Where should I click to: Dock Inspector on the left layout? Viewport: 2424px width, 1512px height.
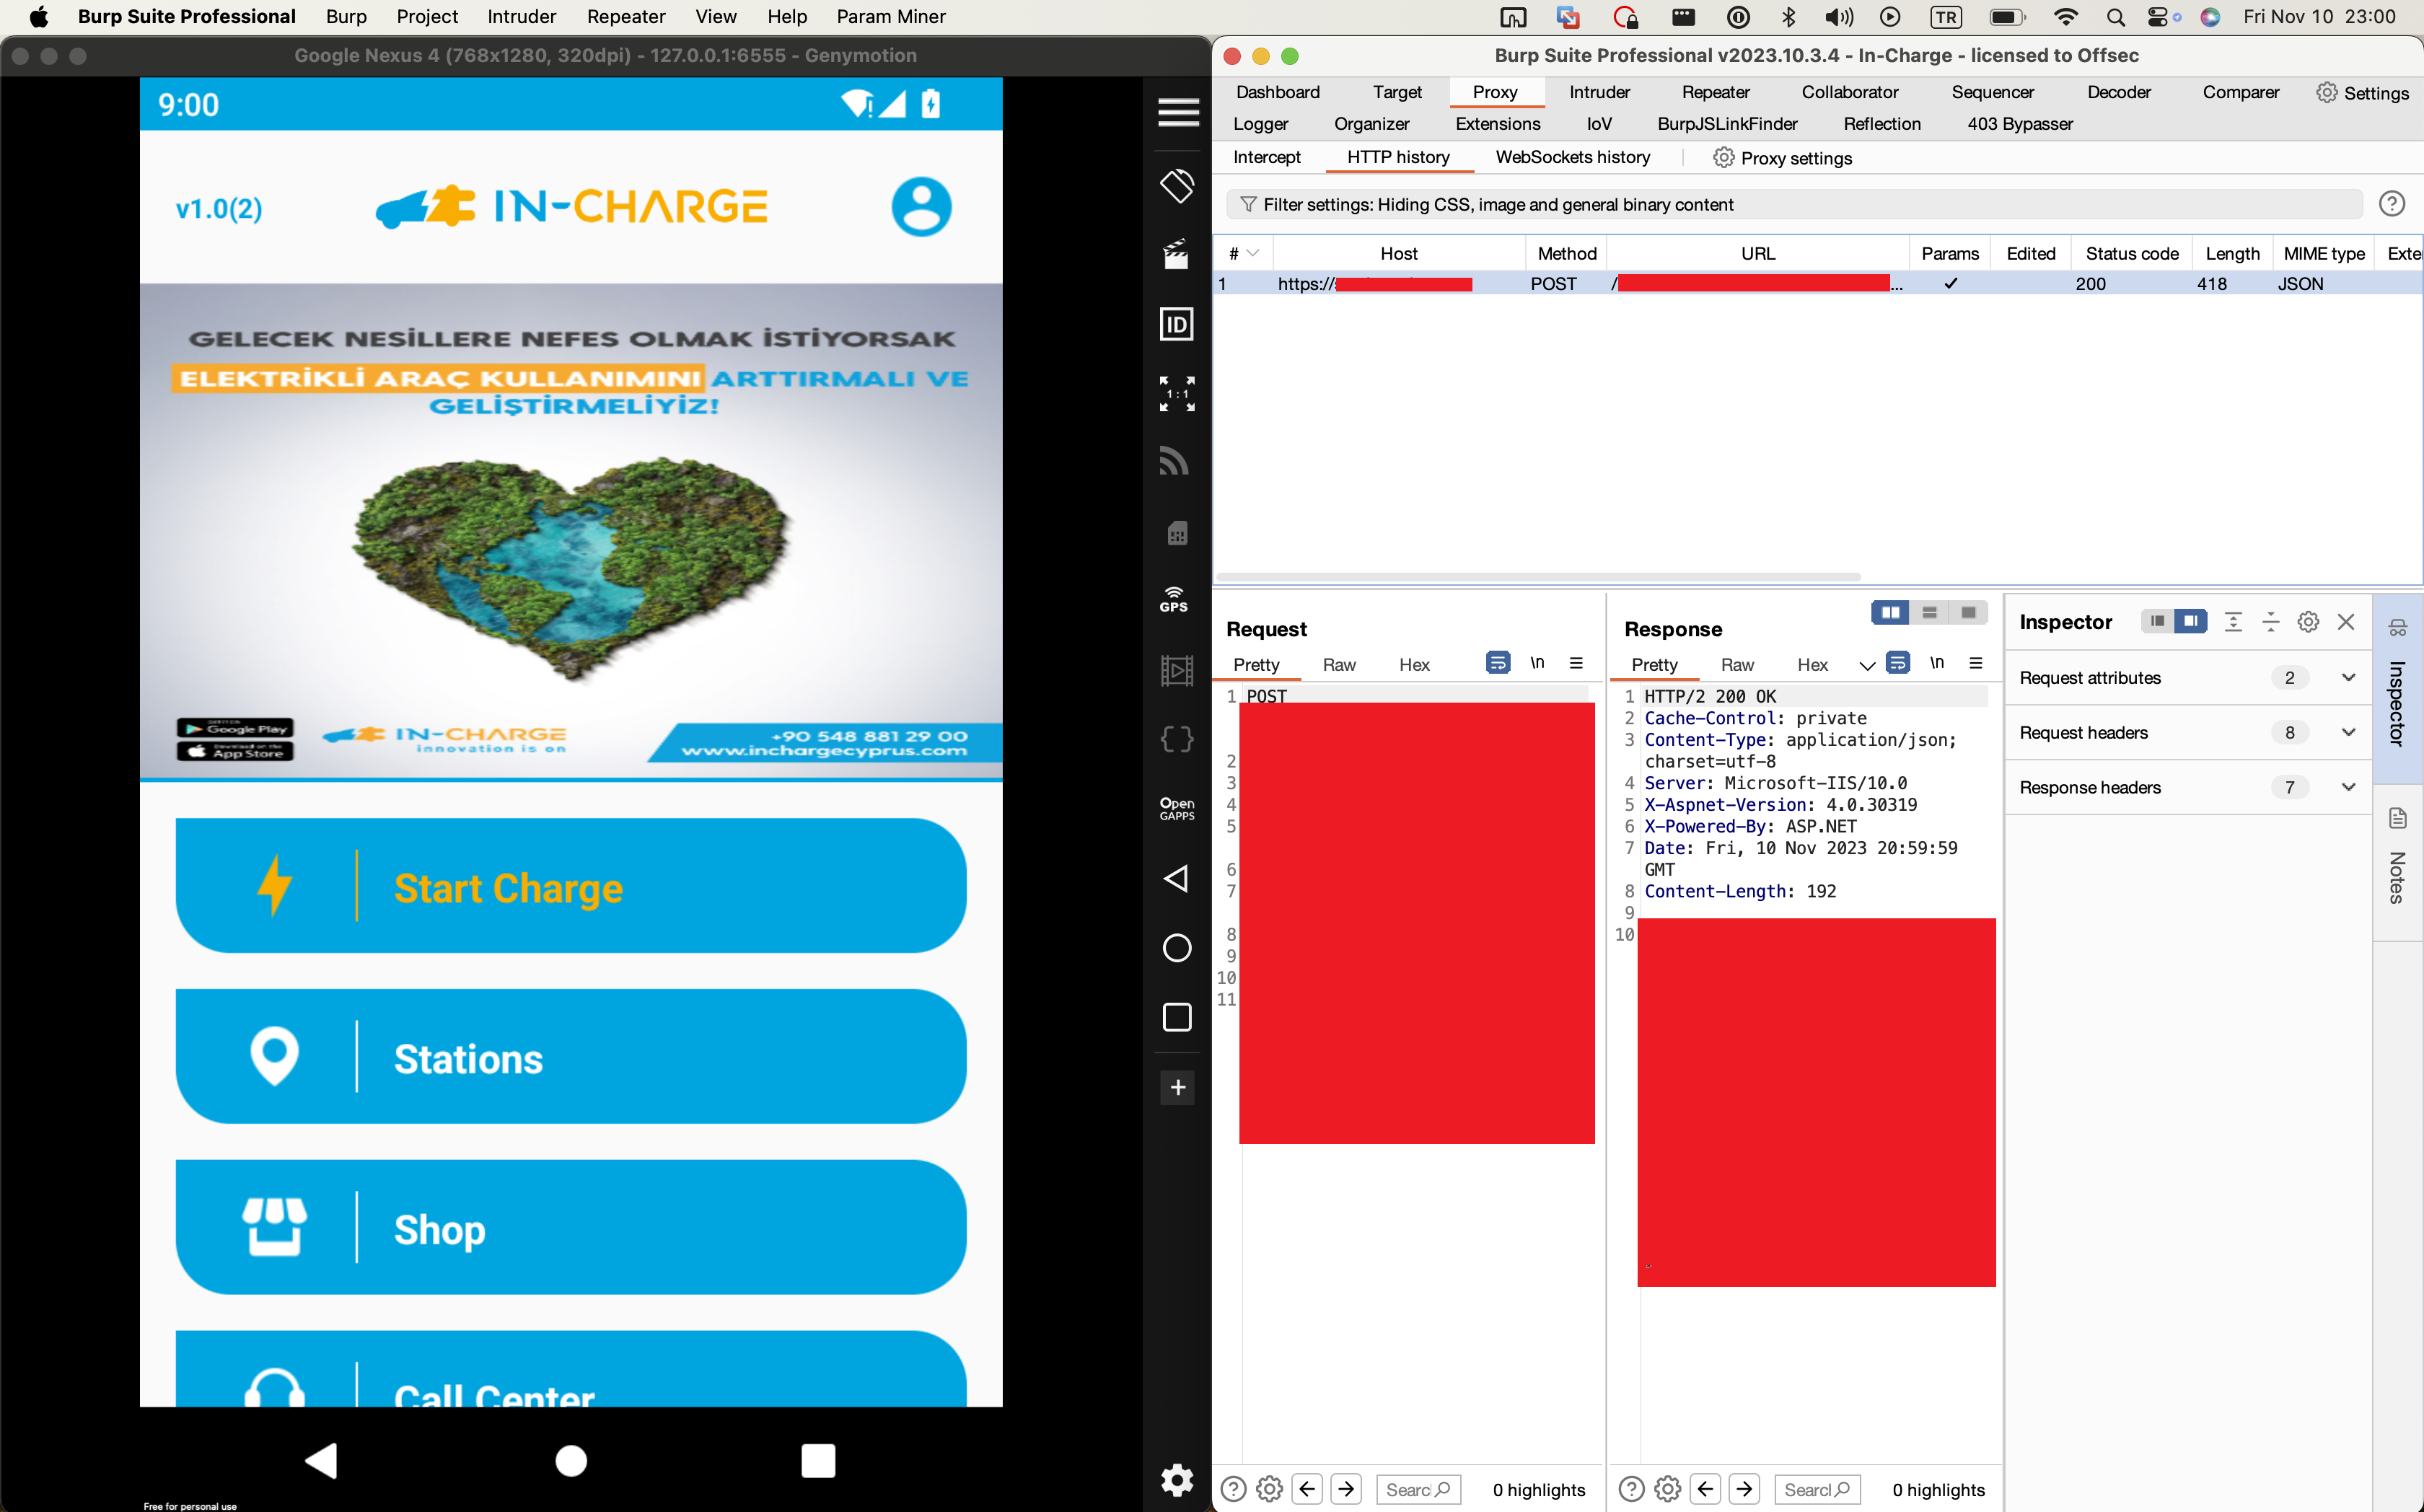(x=2158, y=621)
